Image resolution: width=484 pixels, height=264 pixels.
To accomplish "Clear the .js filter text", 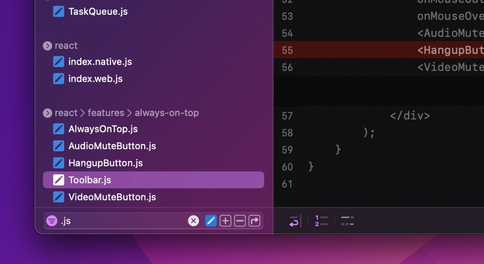I will 194,221.
